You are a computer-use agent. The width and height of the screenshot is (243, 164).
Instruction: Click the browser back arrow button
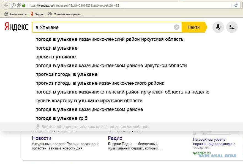point(6,5)
